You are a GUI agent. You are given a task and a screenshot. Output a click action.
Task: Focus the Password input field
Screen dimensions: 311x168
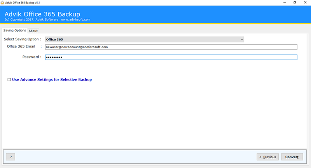pos(171,57)
